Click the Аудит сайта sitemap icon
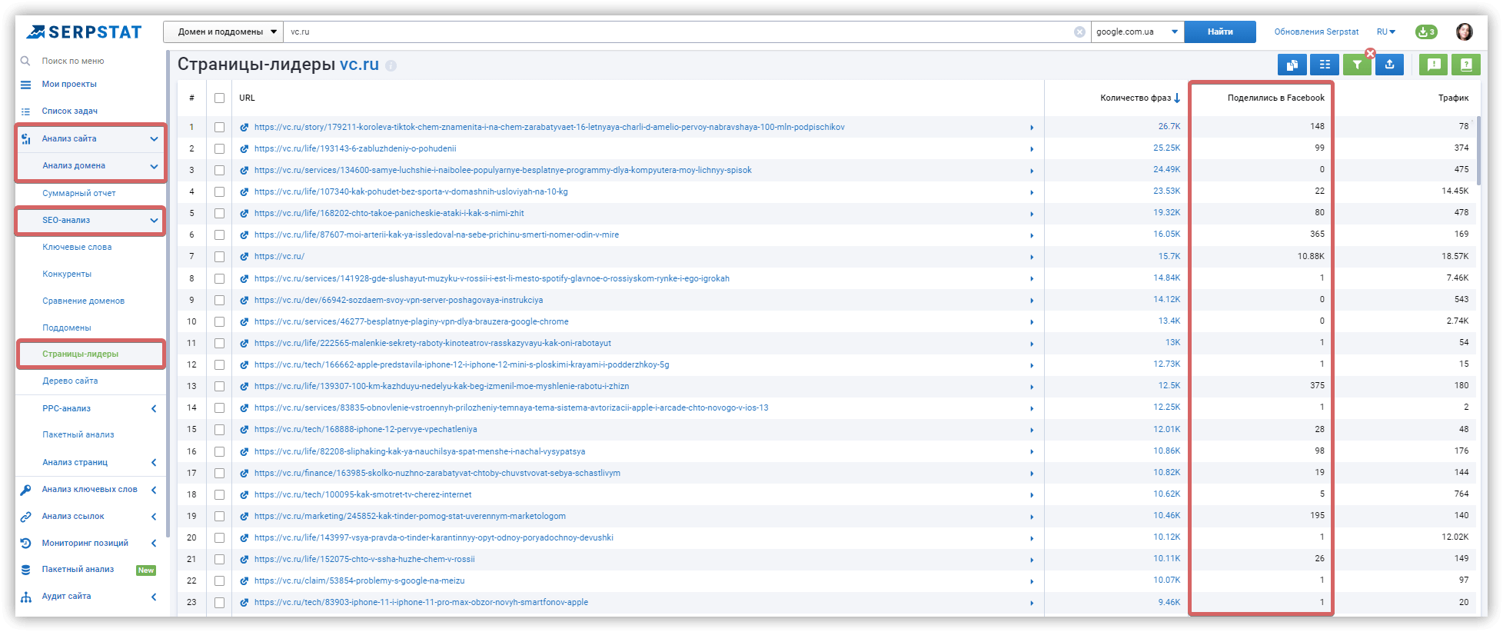The image size is (1503, 632). (x=25, y=597)
